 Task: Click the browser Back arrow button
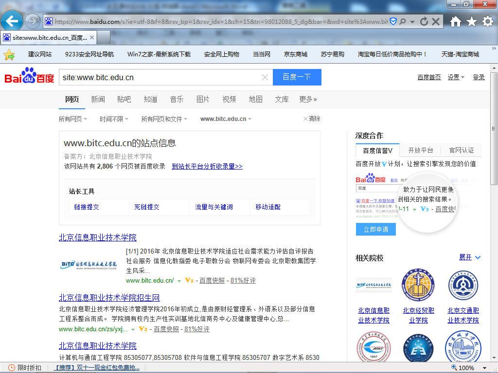click(x=12, y=21)
